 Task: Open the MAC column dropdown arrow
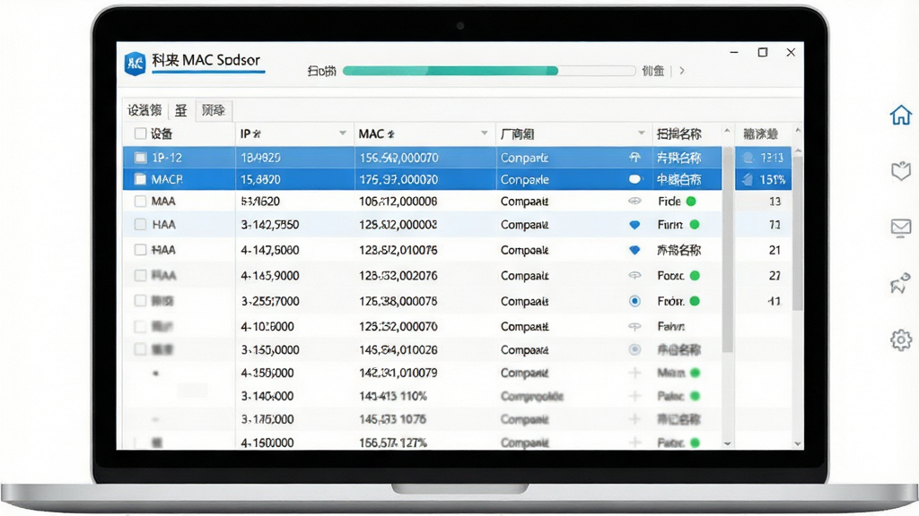[x=485, y=133]
